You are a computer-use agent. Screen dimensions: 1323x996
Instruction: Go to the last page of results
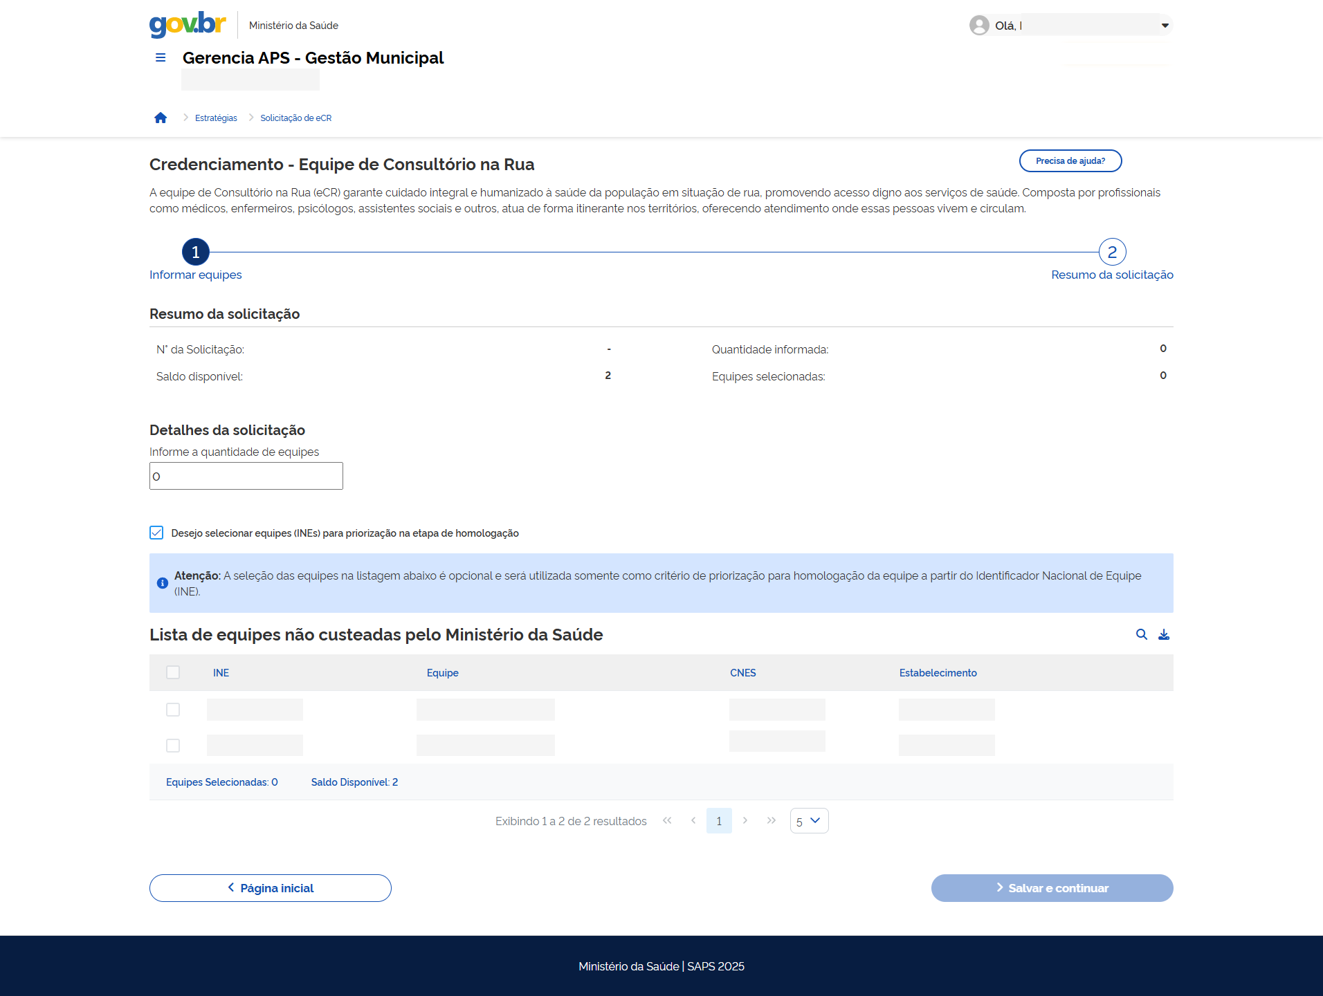[771, 820]
